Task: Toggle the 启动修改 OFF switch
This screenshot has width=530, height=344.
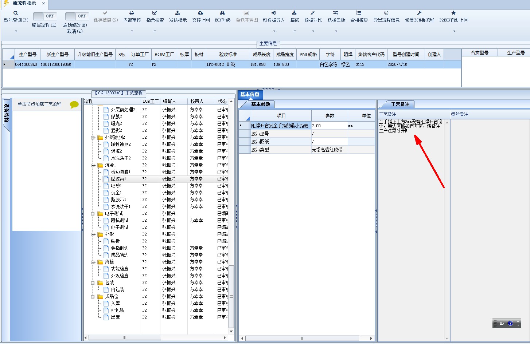Action: point(77,16)
